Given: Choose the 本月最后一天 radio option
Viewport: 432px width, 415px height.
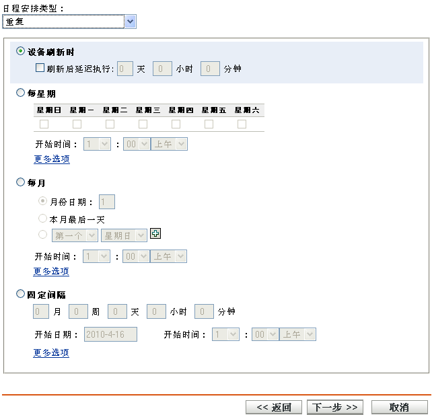Looking at the screenshot, I should point(42,219).
